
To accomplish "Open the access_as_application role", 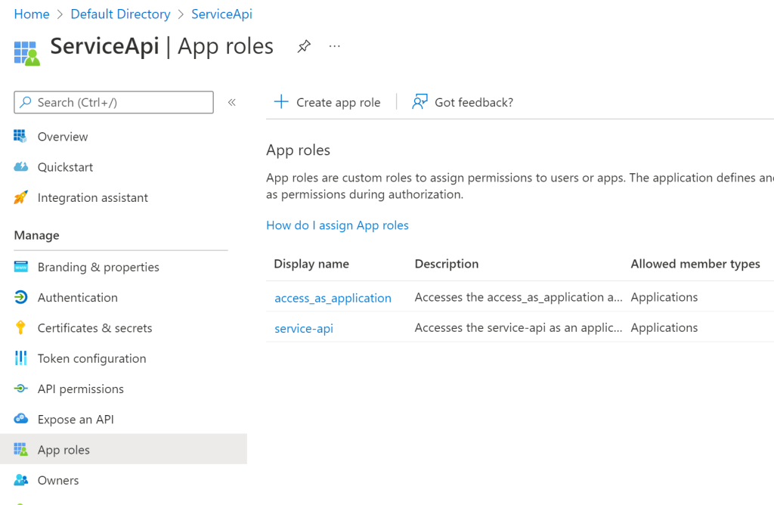I will coord(333,297).
